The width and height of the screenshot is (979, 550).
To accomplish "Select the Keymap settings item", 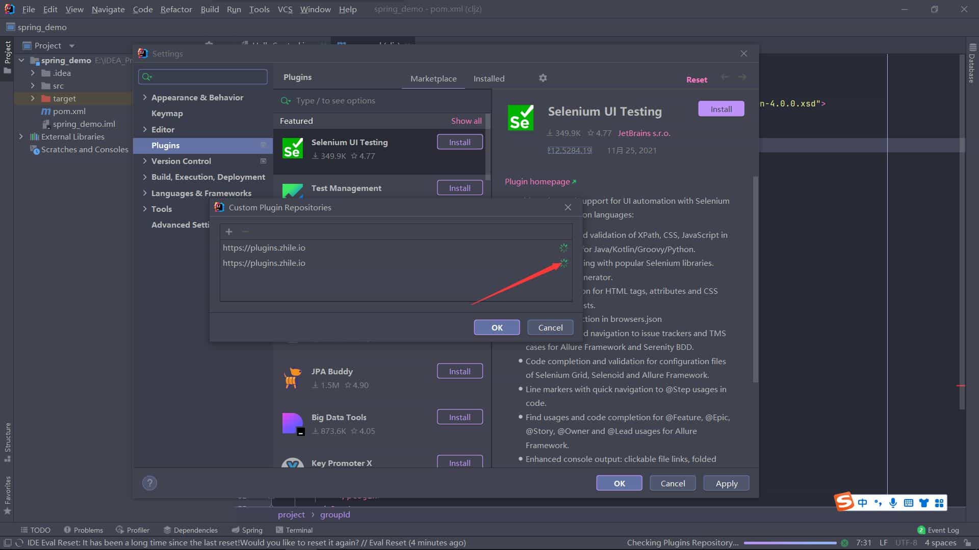I will point(167,113).
